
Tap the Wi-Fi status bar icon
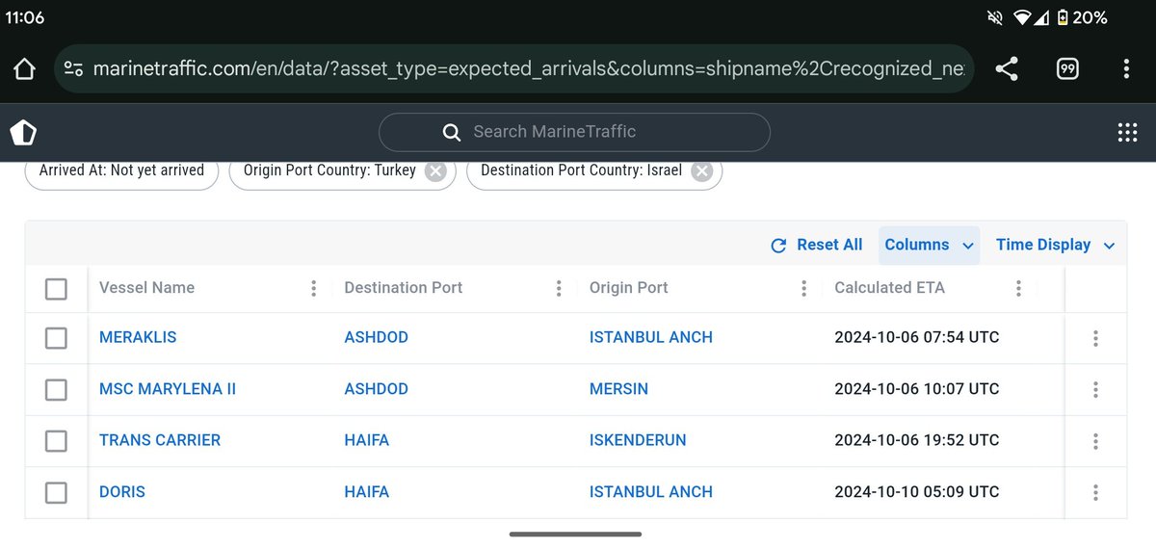pyautogui.click(x=1022, y=17)
